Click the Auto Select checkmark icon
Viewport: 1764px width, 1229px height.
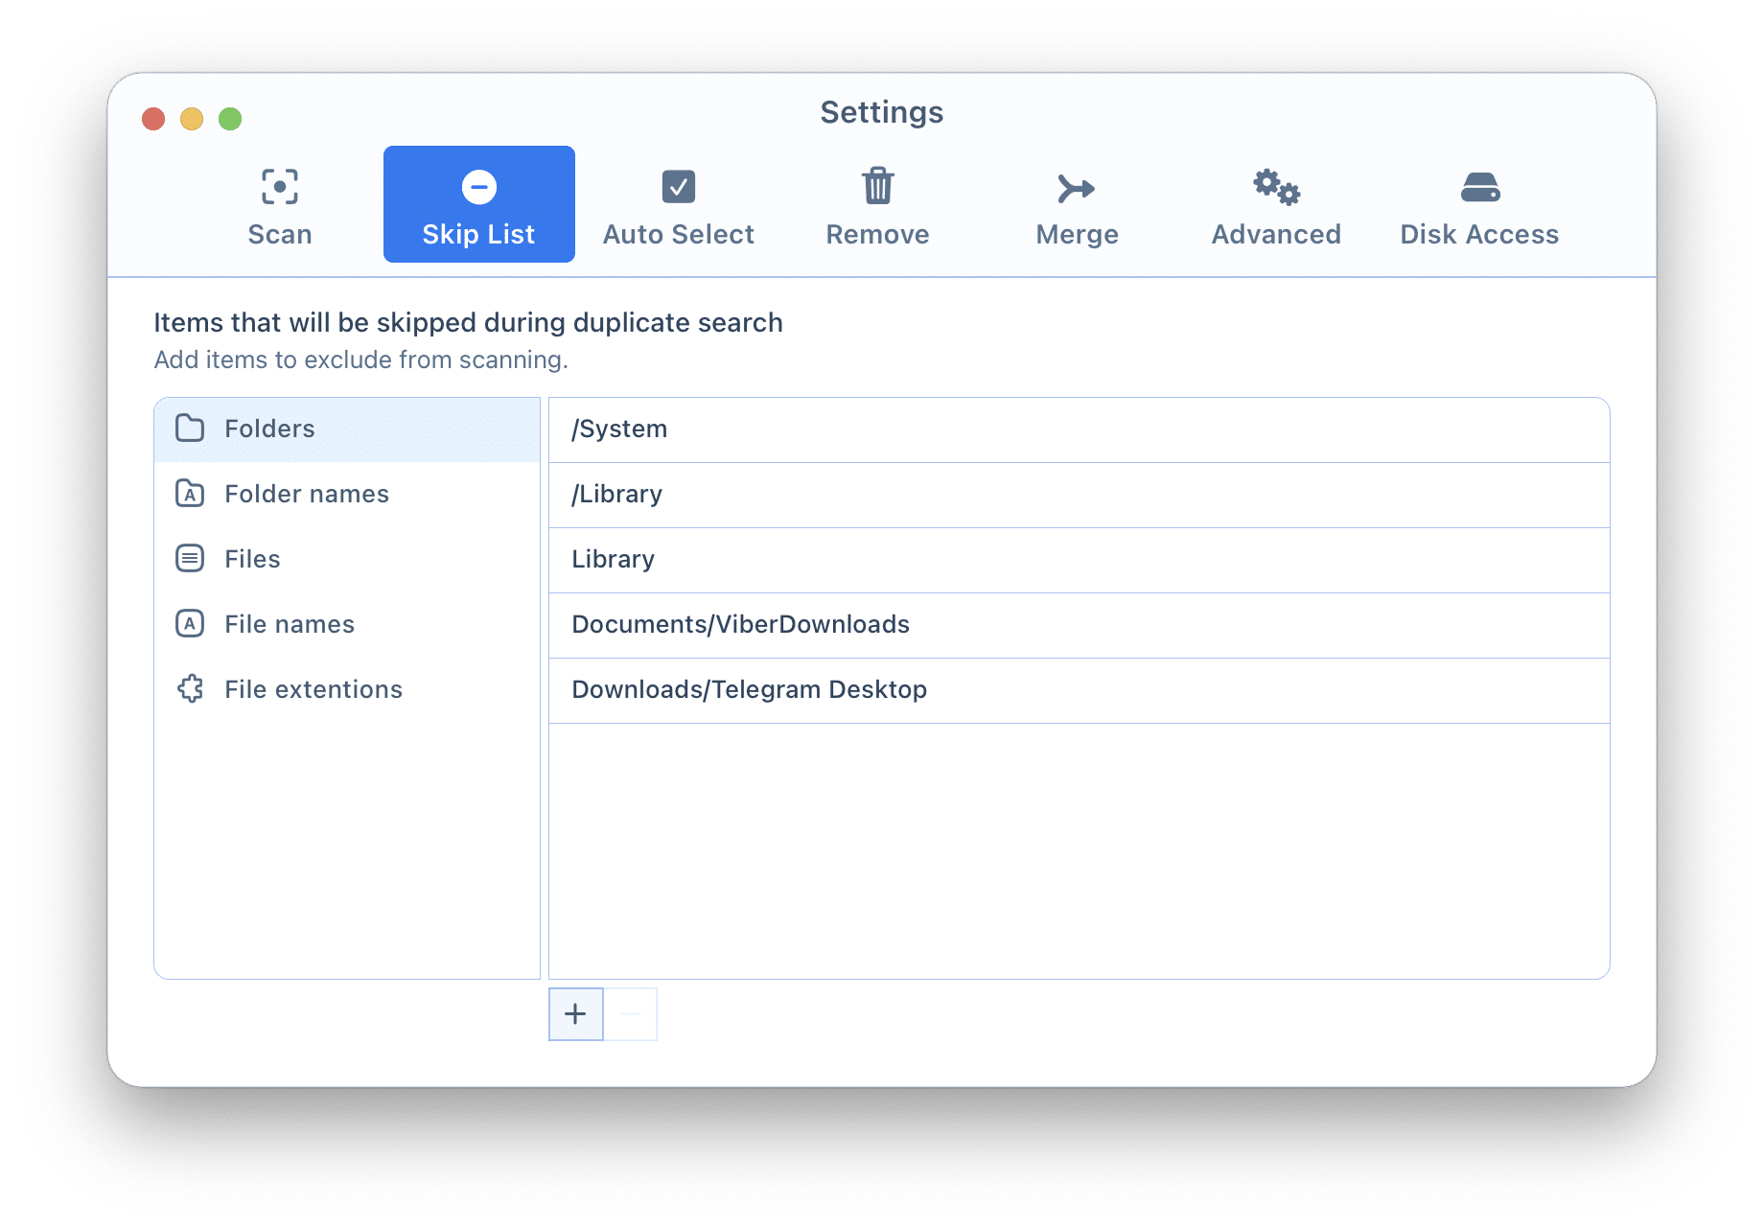click(x=678, y=186)
